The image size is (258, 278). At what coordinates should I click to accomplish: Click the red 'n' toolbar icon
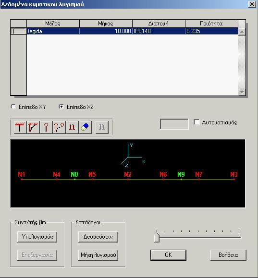(x=72, y=127)
